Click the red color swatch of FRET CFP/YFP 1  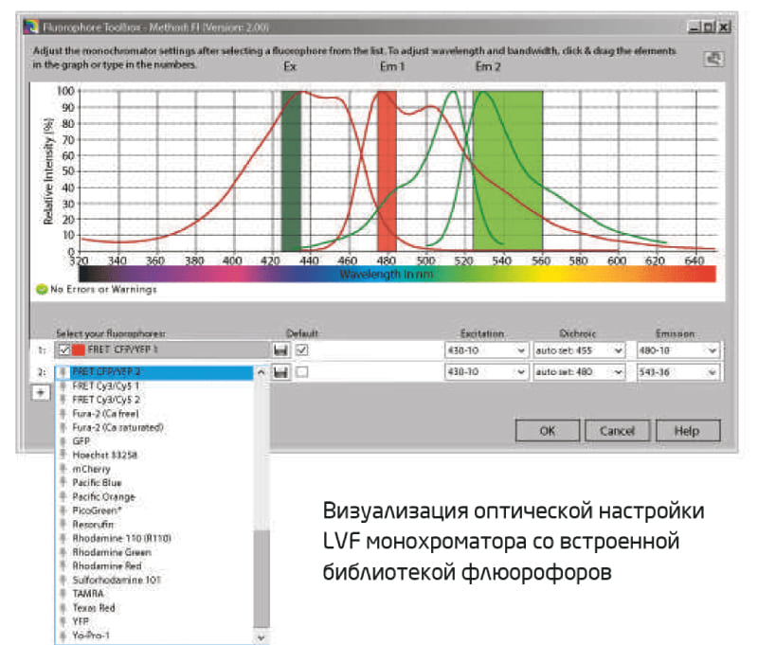coord(79,349)
